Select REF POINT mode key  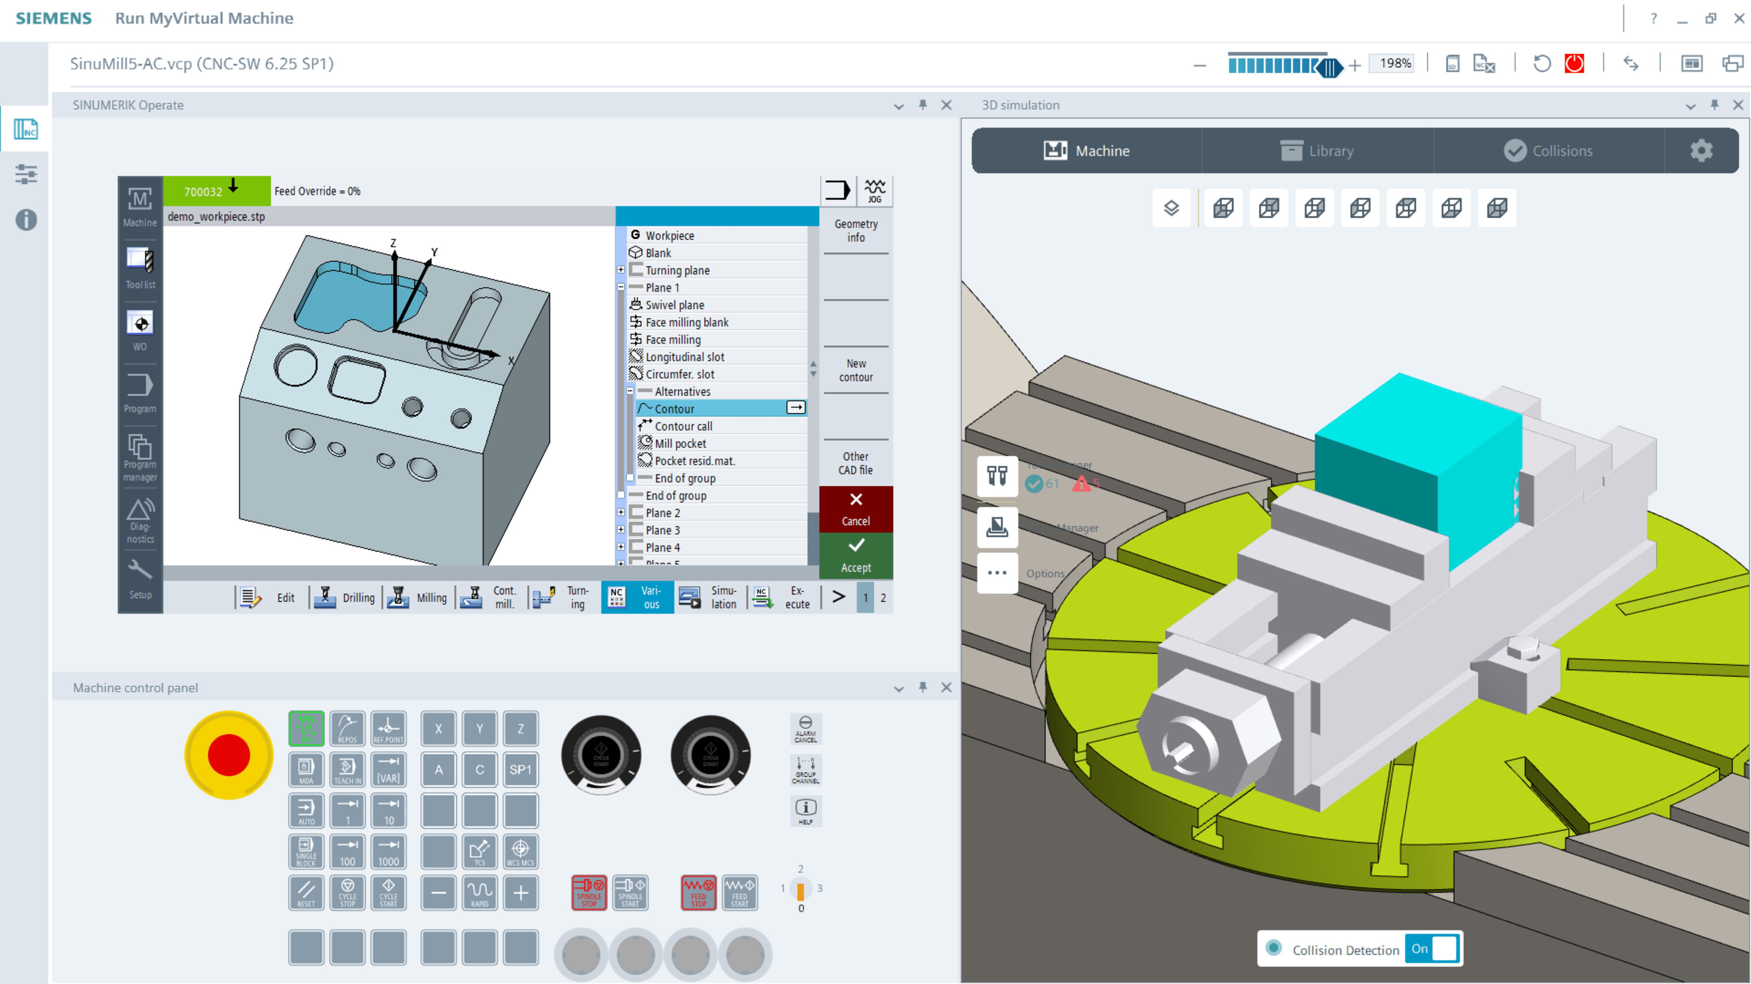tap(388, 728)
